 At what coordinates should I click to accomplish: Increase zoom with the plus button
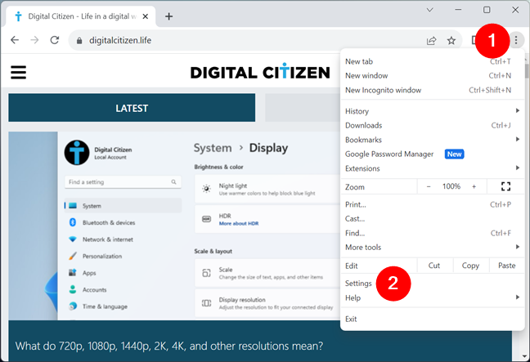pos(474,186)
